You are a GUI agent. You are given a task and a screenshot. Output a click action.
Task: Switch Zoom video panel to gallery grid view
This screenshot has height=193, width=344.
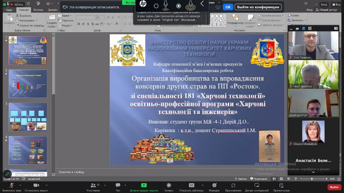[x=310, y=28]
